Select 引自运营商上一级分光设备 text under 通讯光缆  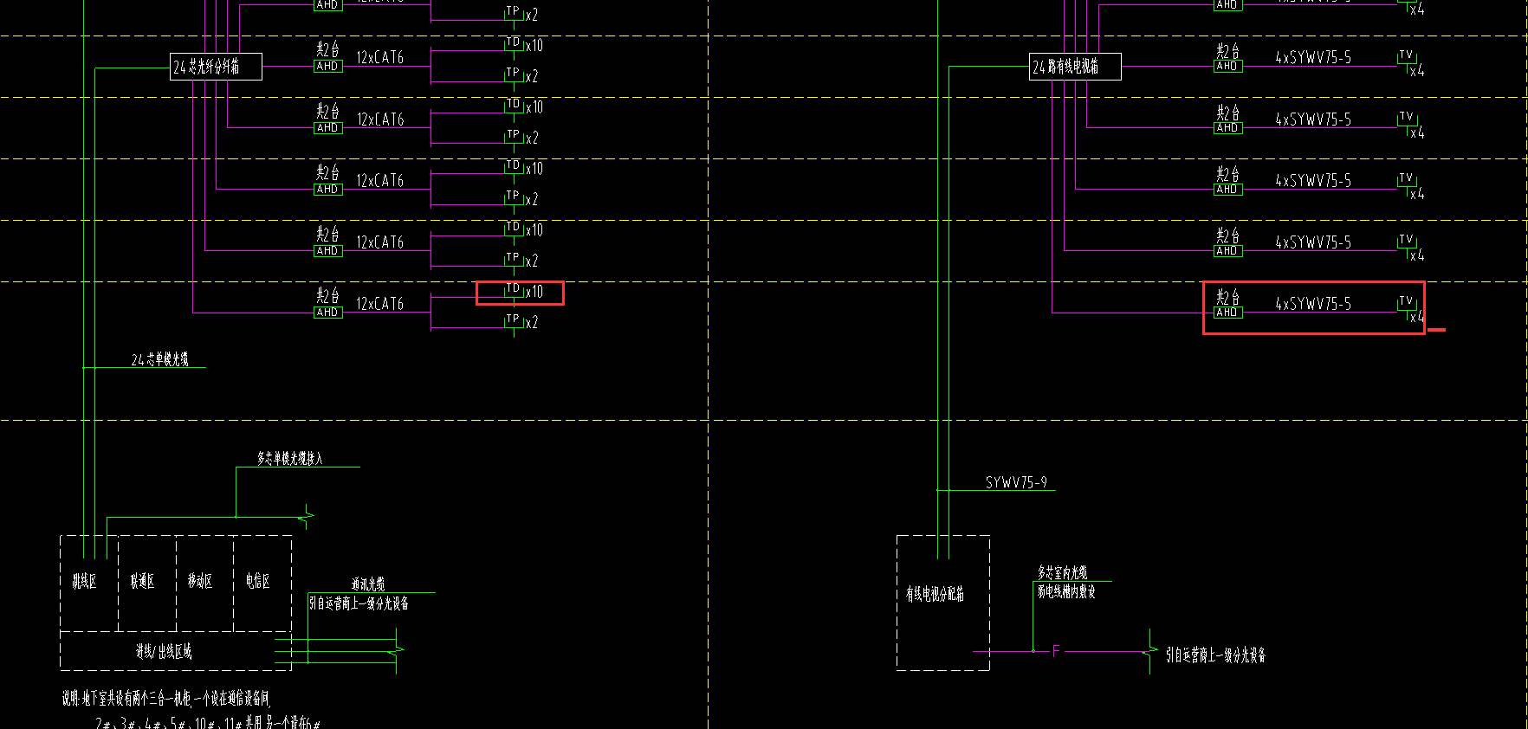pos(359,603)
